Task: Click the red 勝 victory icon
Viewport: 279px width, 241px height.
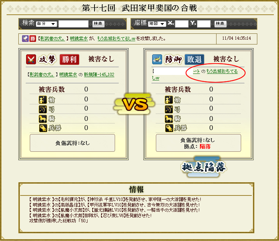Action: tap(33, 39)
